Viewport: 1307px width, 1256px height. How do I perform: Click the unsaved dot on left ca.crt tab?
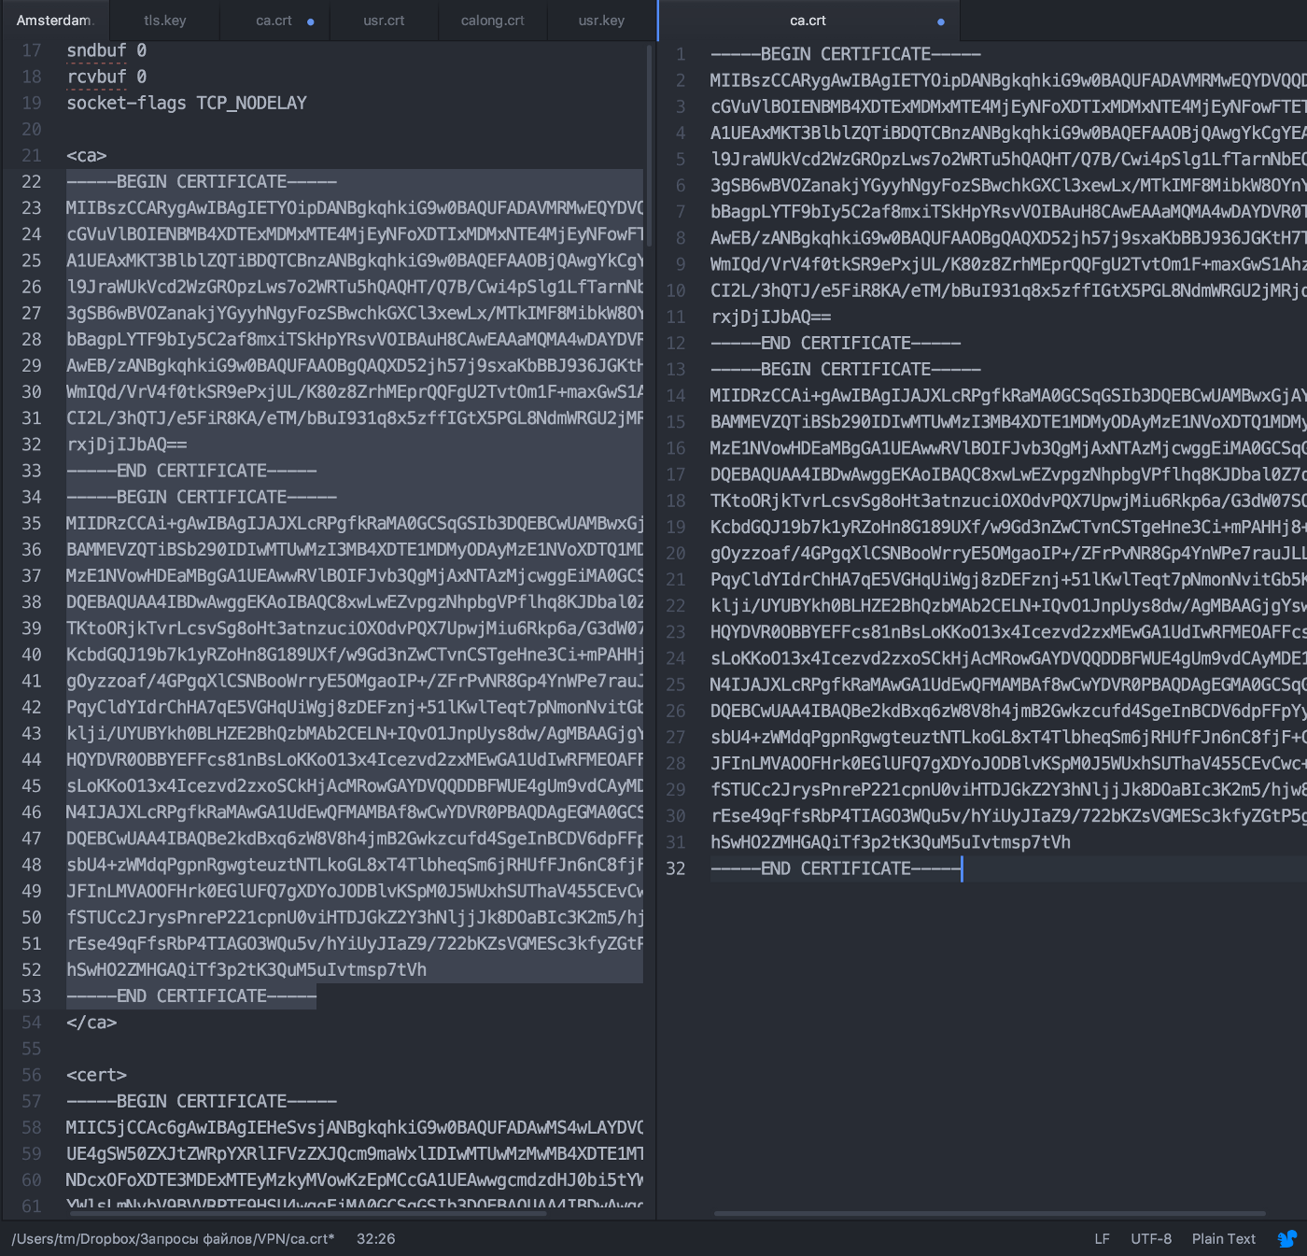(311, 21)
